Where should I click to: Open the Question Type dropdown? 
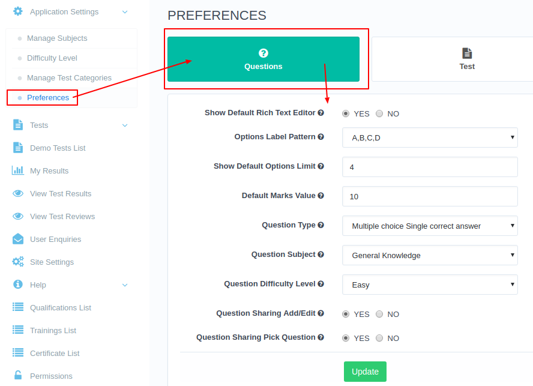[430, 226]
